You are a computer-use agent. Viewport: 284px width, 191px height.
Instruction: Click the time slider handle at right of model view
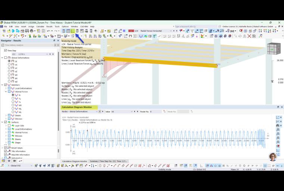272,82
